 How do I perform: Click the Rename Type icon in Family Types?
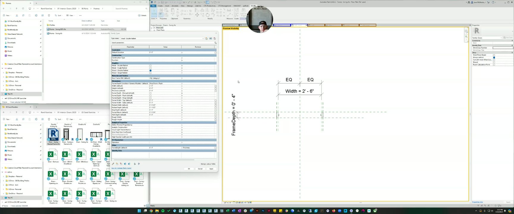pos(211,38)
